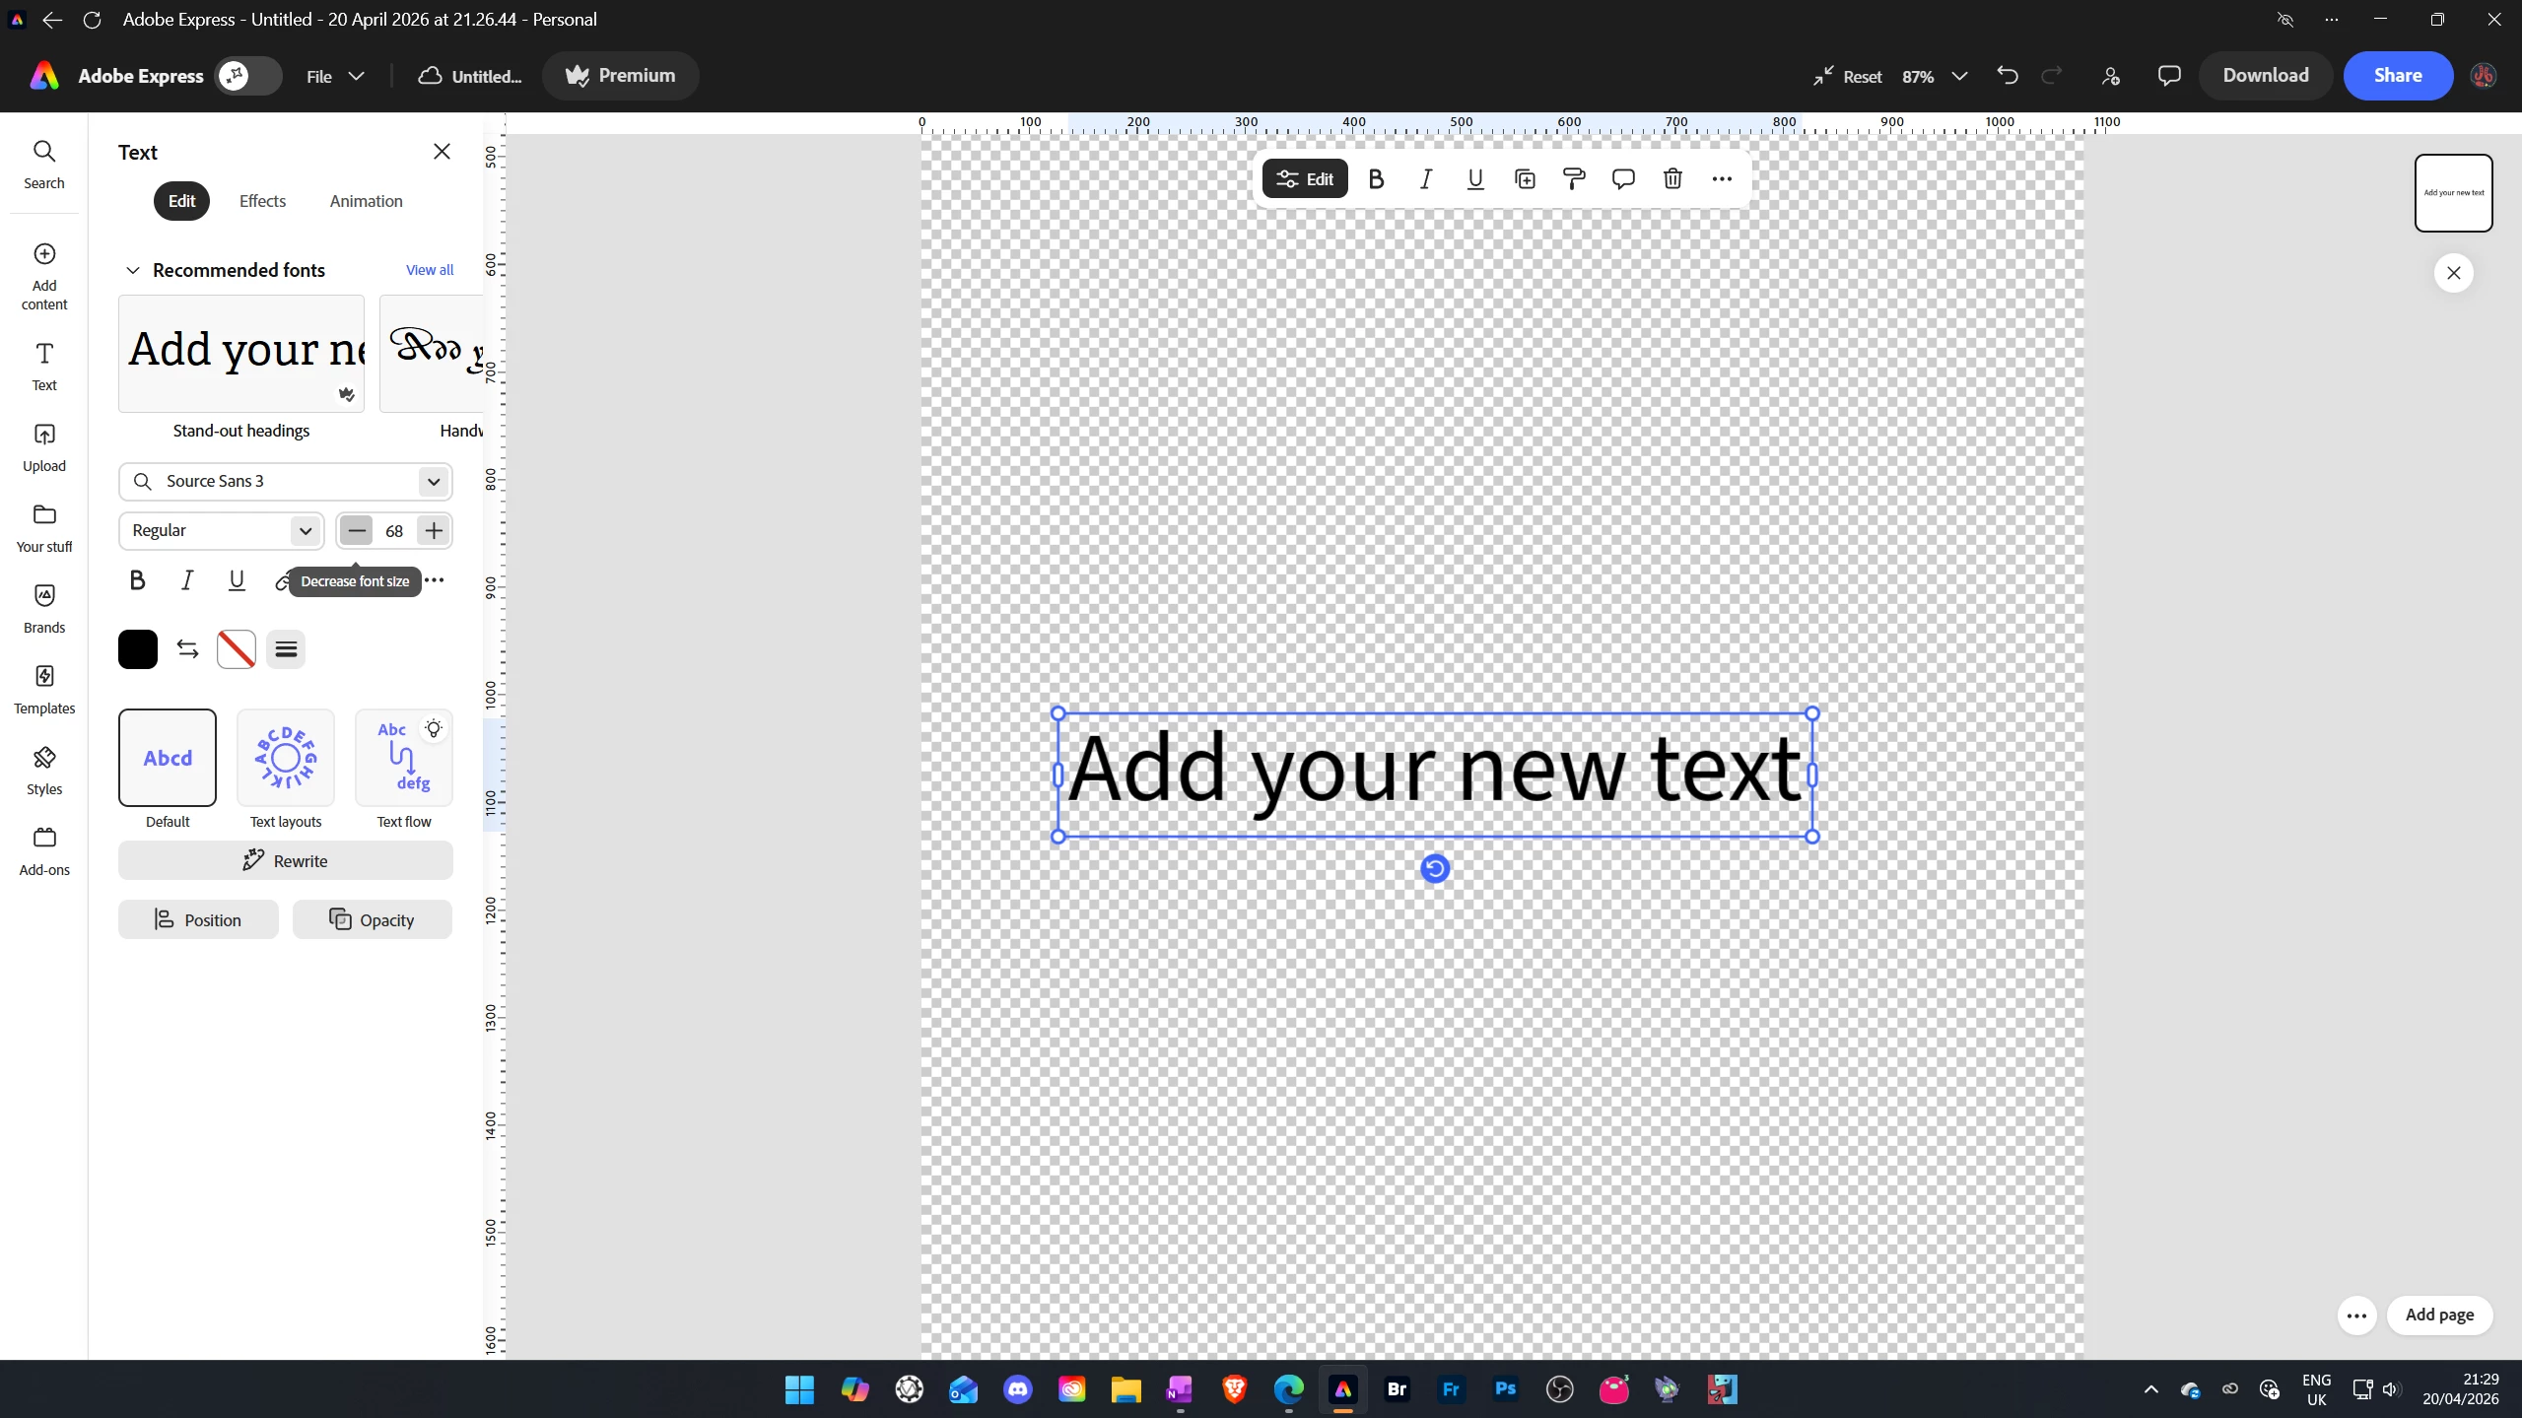Switch to the Effects tab
The image size is (2522, 1418).
262,201
